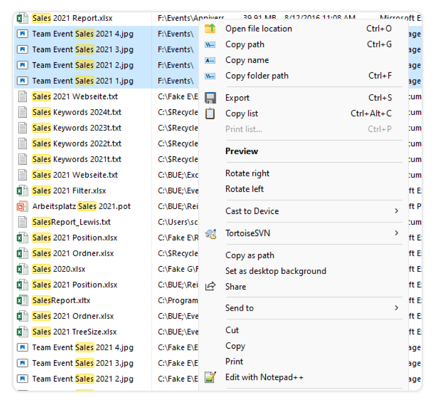The image size is (435, 403).
Task: Select the SalesReport_Lewis.txt file row
Action: (x=72, y=222)
